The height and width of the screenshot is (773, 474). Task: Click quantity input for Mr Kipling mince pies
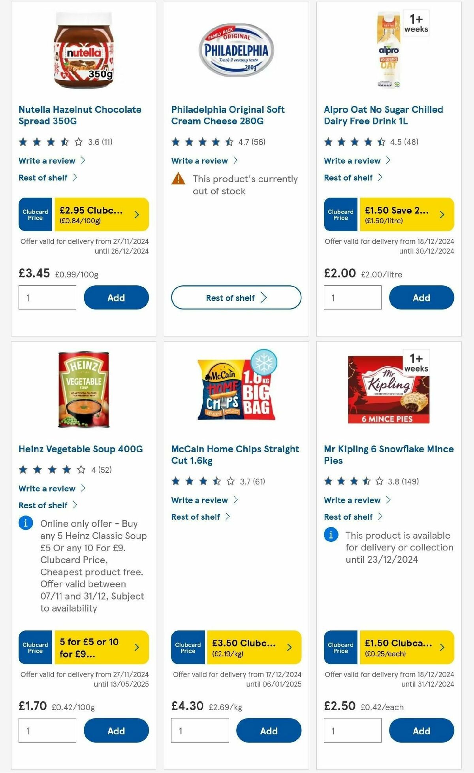pos(352,730)
